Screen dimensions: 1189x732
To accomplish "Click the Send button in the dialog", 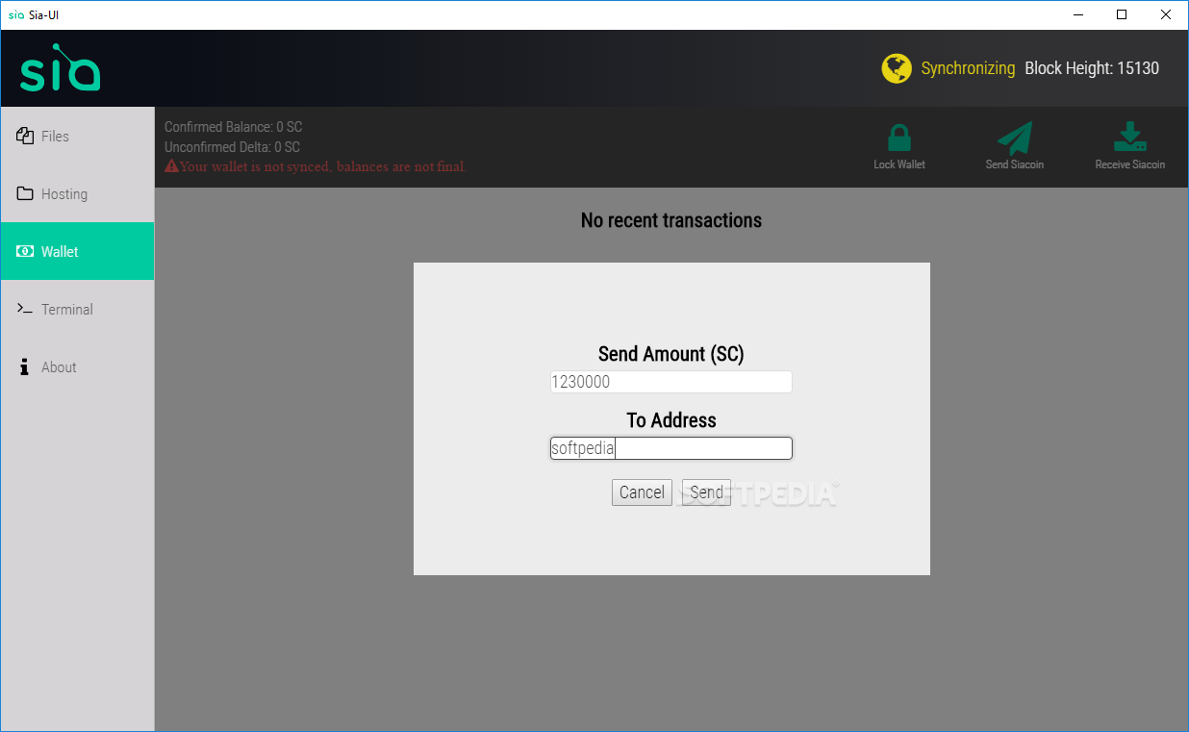I will click(706, 492).
